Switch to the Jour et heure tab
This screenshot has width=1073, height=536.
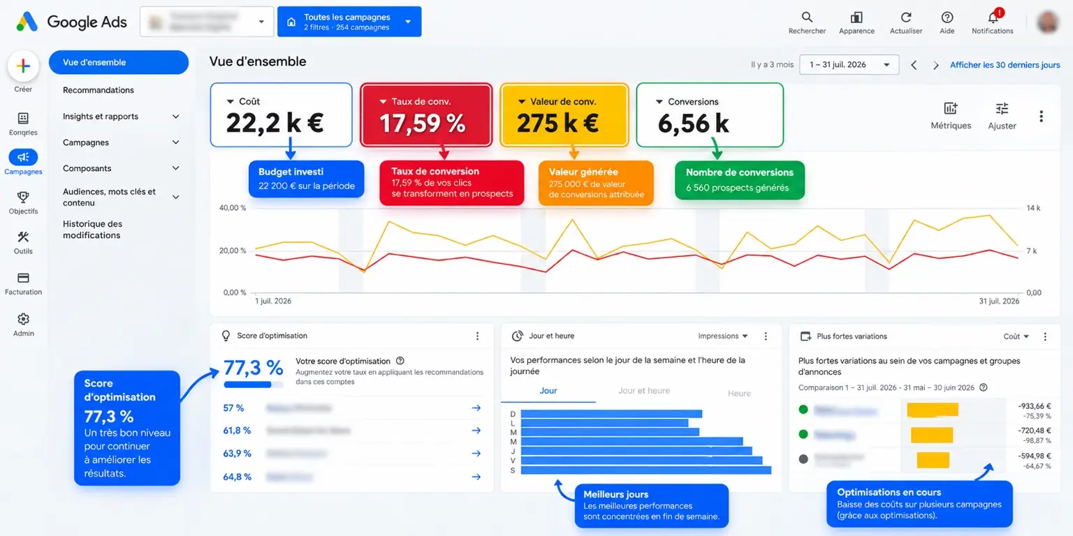(644, 391)
